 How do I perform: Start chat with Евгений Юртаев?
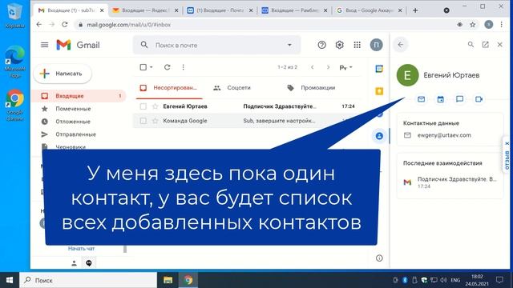(x=459, y=99)
